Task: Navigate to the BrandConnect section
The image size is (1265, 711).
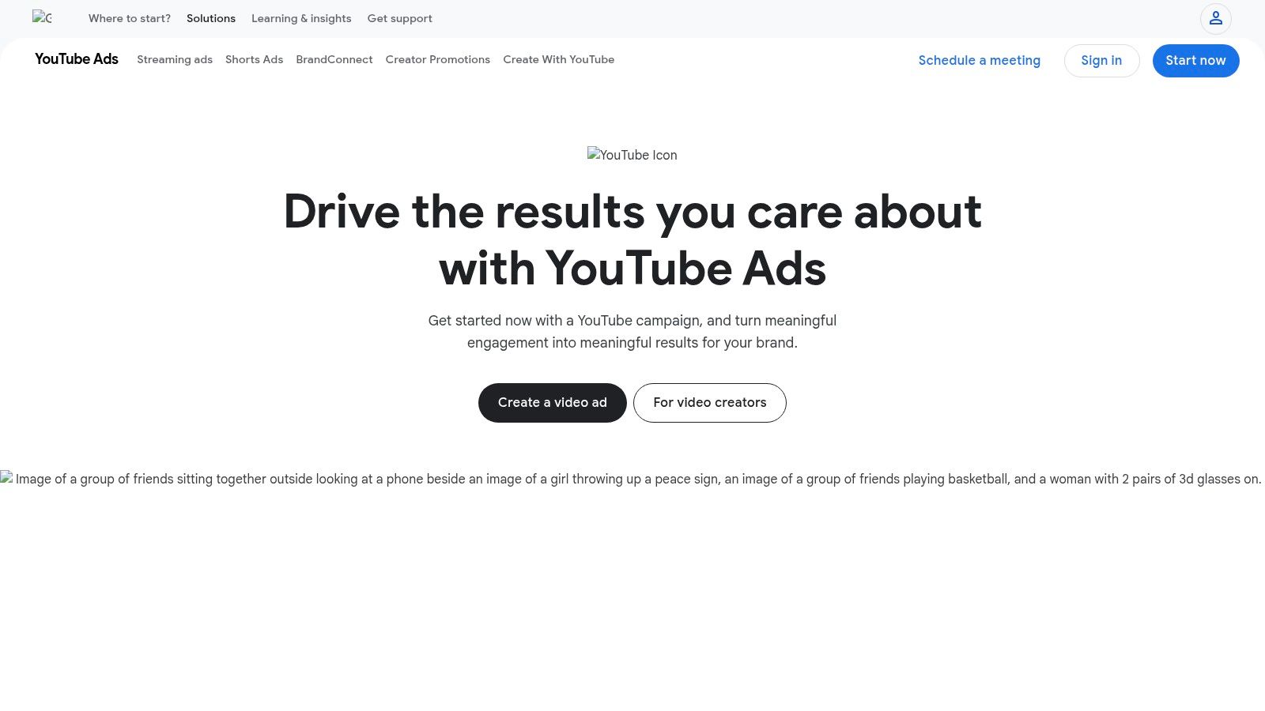Action: tap(334, 59)
